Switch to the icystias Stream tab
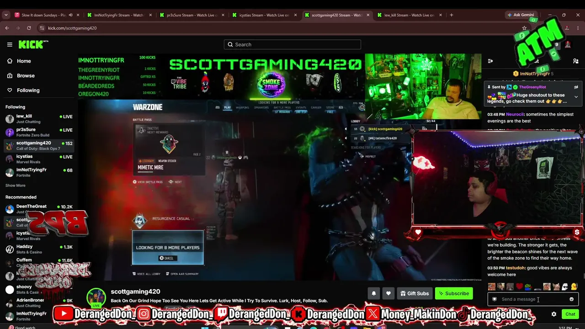This screenshot has width=585, height=329. coord(264,15)
